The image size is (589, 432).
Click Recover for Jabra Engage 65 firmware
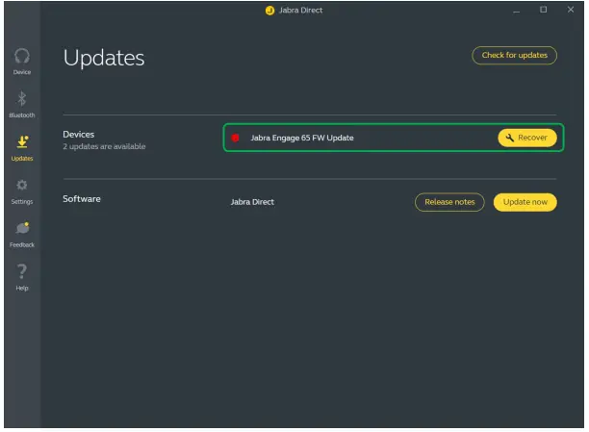[x=527, y=138]
